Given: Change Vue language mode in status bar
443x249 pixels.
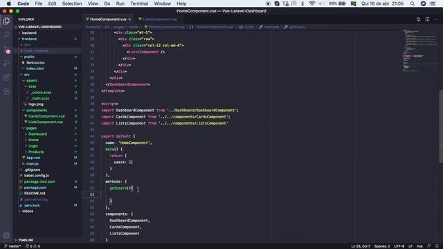Looking at the screenshot, I should tap(419, 246).
